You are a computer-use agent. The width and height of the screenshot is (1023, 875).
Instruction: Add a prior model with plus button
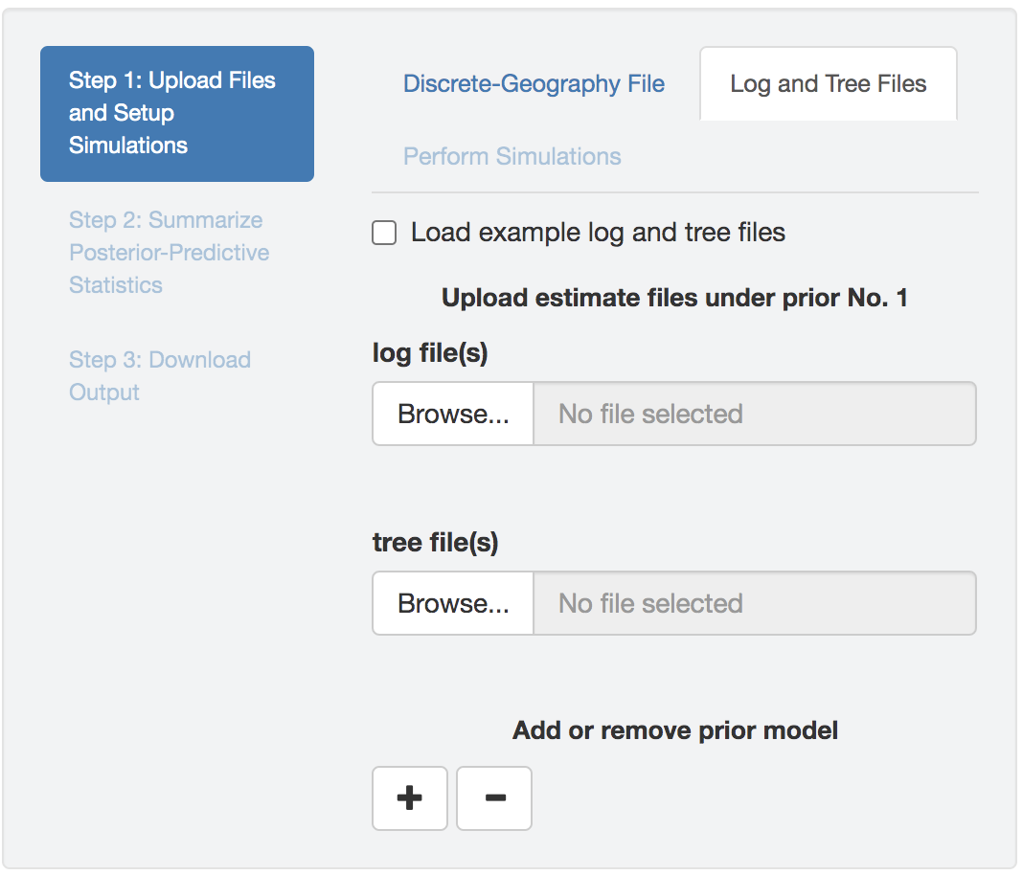(x=409, y=797)
